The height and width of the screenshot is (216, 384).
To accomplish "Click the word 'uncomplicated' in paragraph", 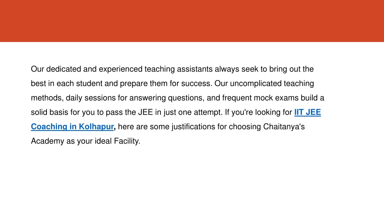I will tap(256, 84).
